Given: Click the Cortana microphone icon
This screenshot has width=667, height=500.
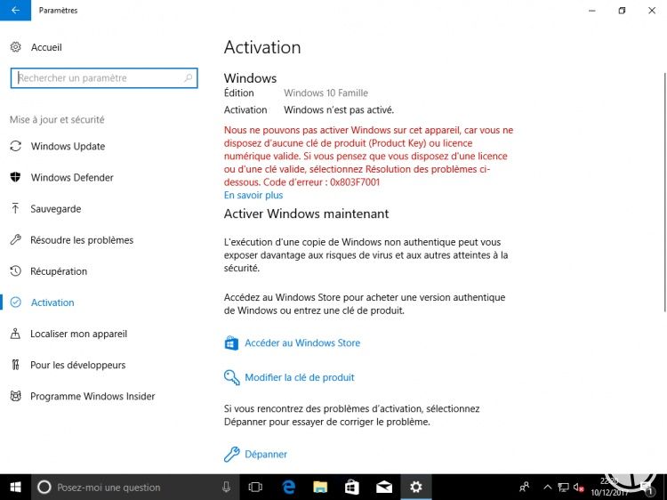Looking at the screenshot, I should pyautogui.click(x=227, y=487).
